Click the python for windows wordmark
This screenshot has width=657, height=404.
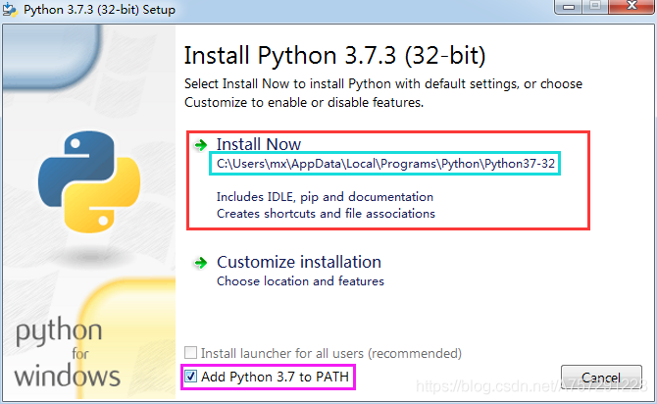68,353
